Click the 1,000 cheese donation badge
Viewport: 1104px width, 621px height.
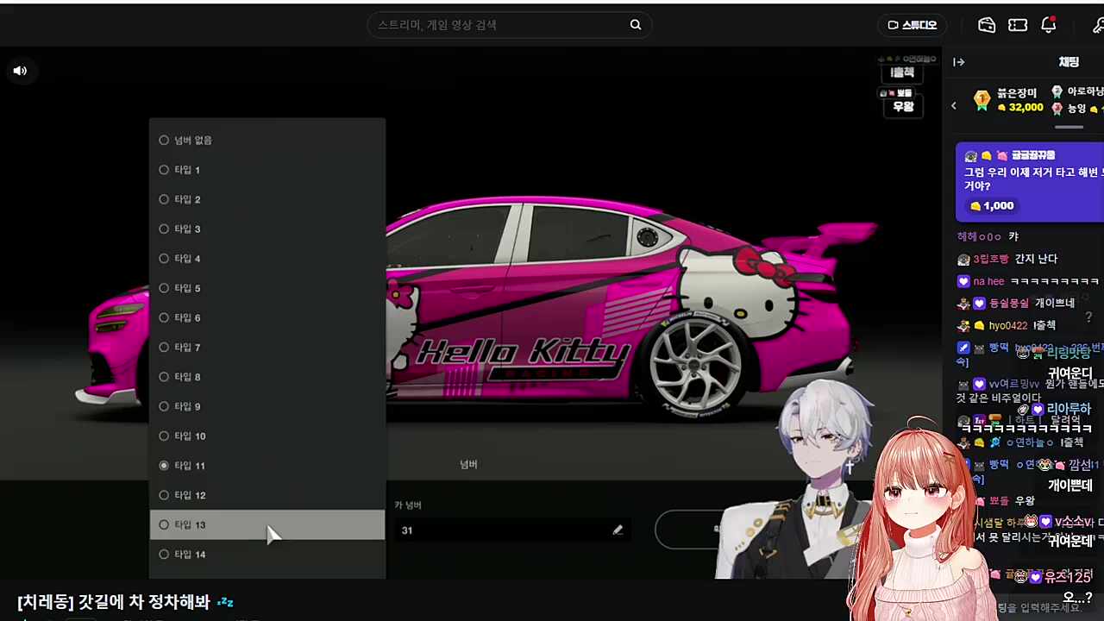991,205
